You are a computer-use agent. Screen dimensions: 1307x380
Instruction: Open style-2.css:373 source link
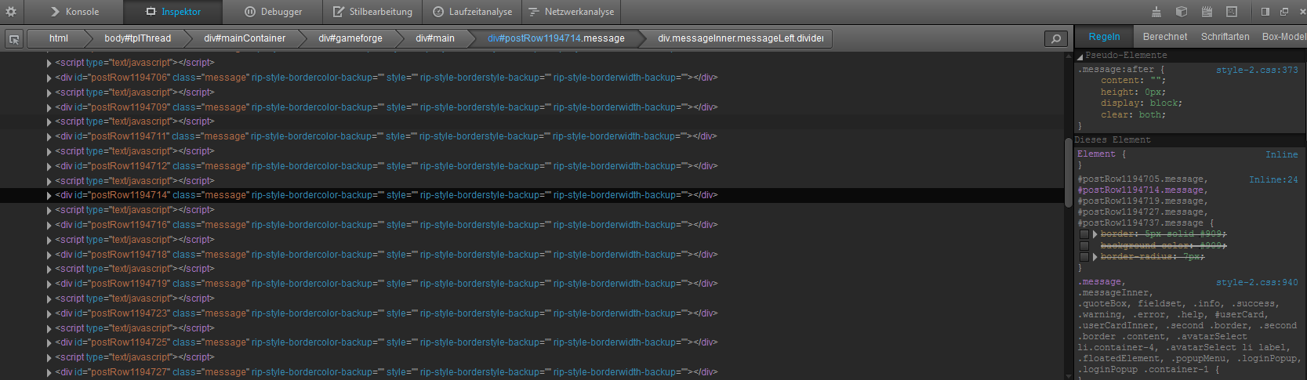[1257, 70]
